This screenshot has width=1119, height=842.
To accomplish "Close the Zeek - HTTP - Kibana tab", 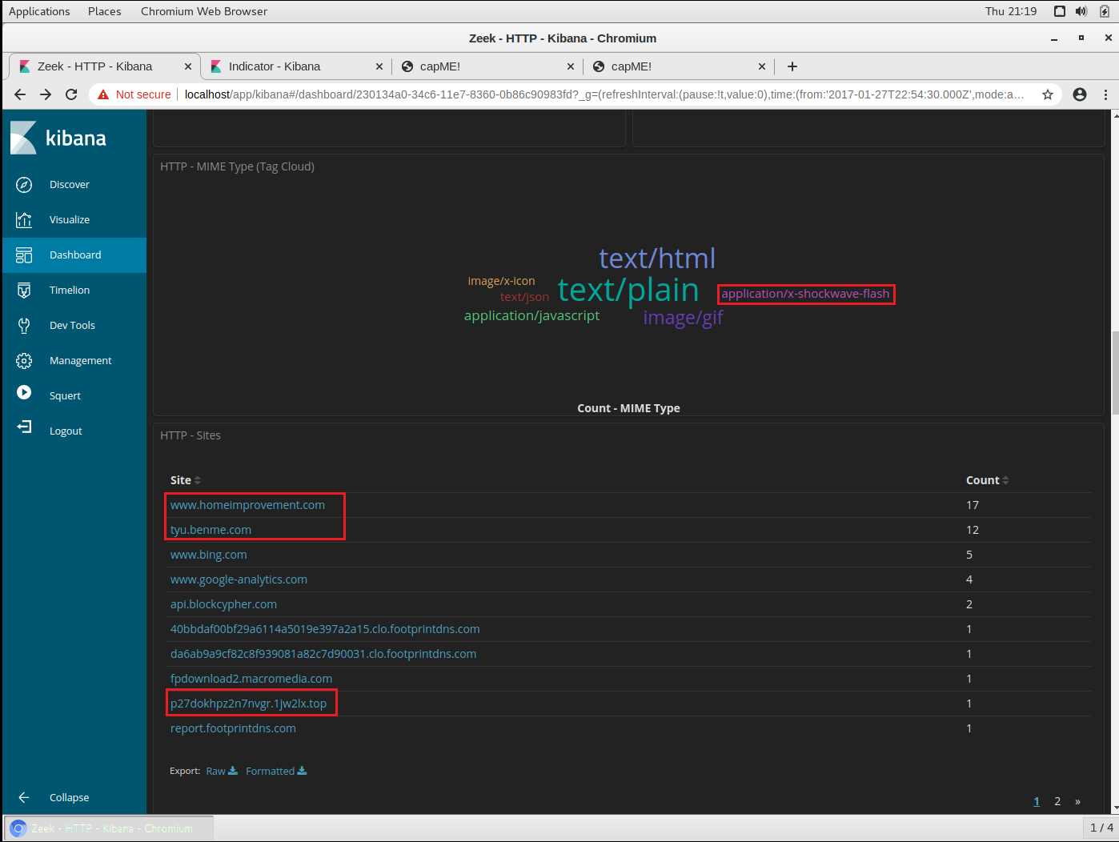I will 188,66.
